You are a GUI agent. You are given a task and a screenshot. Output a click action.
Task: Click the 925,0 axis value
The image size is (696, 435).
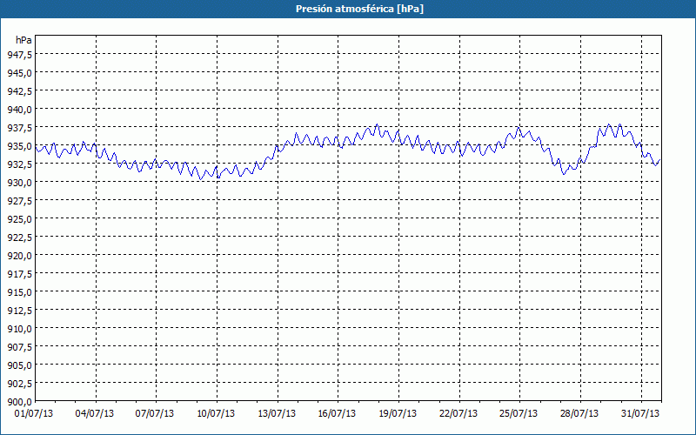click(19, 219)
